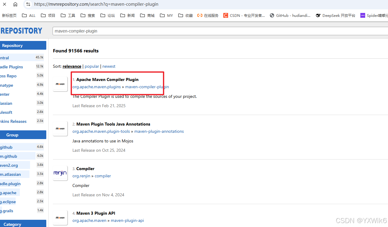Open renjin compiler artifact link

(103, 176)
